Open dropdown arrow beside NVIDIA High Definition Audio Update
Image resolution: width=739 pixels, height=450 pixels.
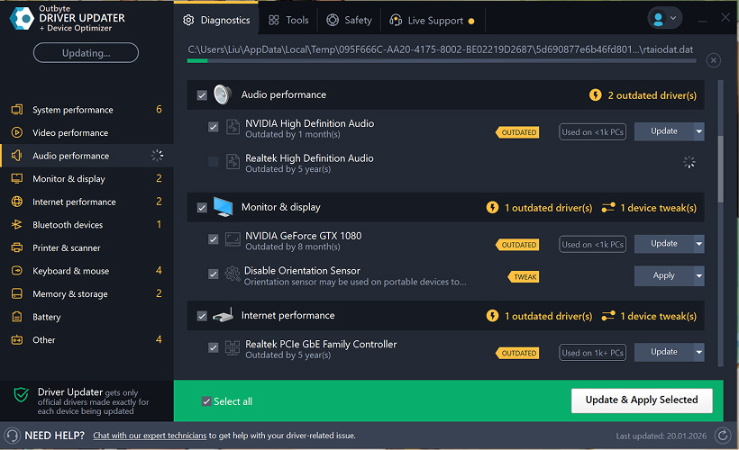pyautogui.click(x=699, y=131)
